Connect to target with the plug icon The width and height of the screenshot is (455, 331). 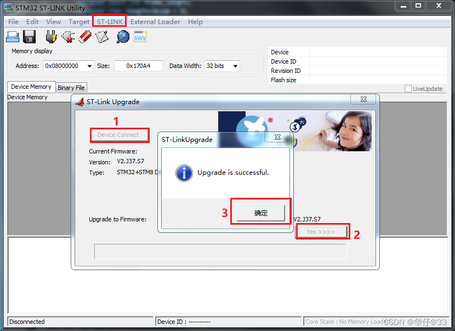pyautogui.click(x=52, y=37)
